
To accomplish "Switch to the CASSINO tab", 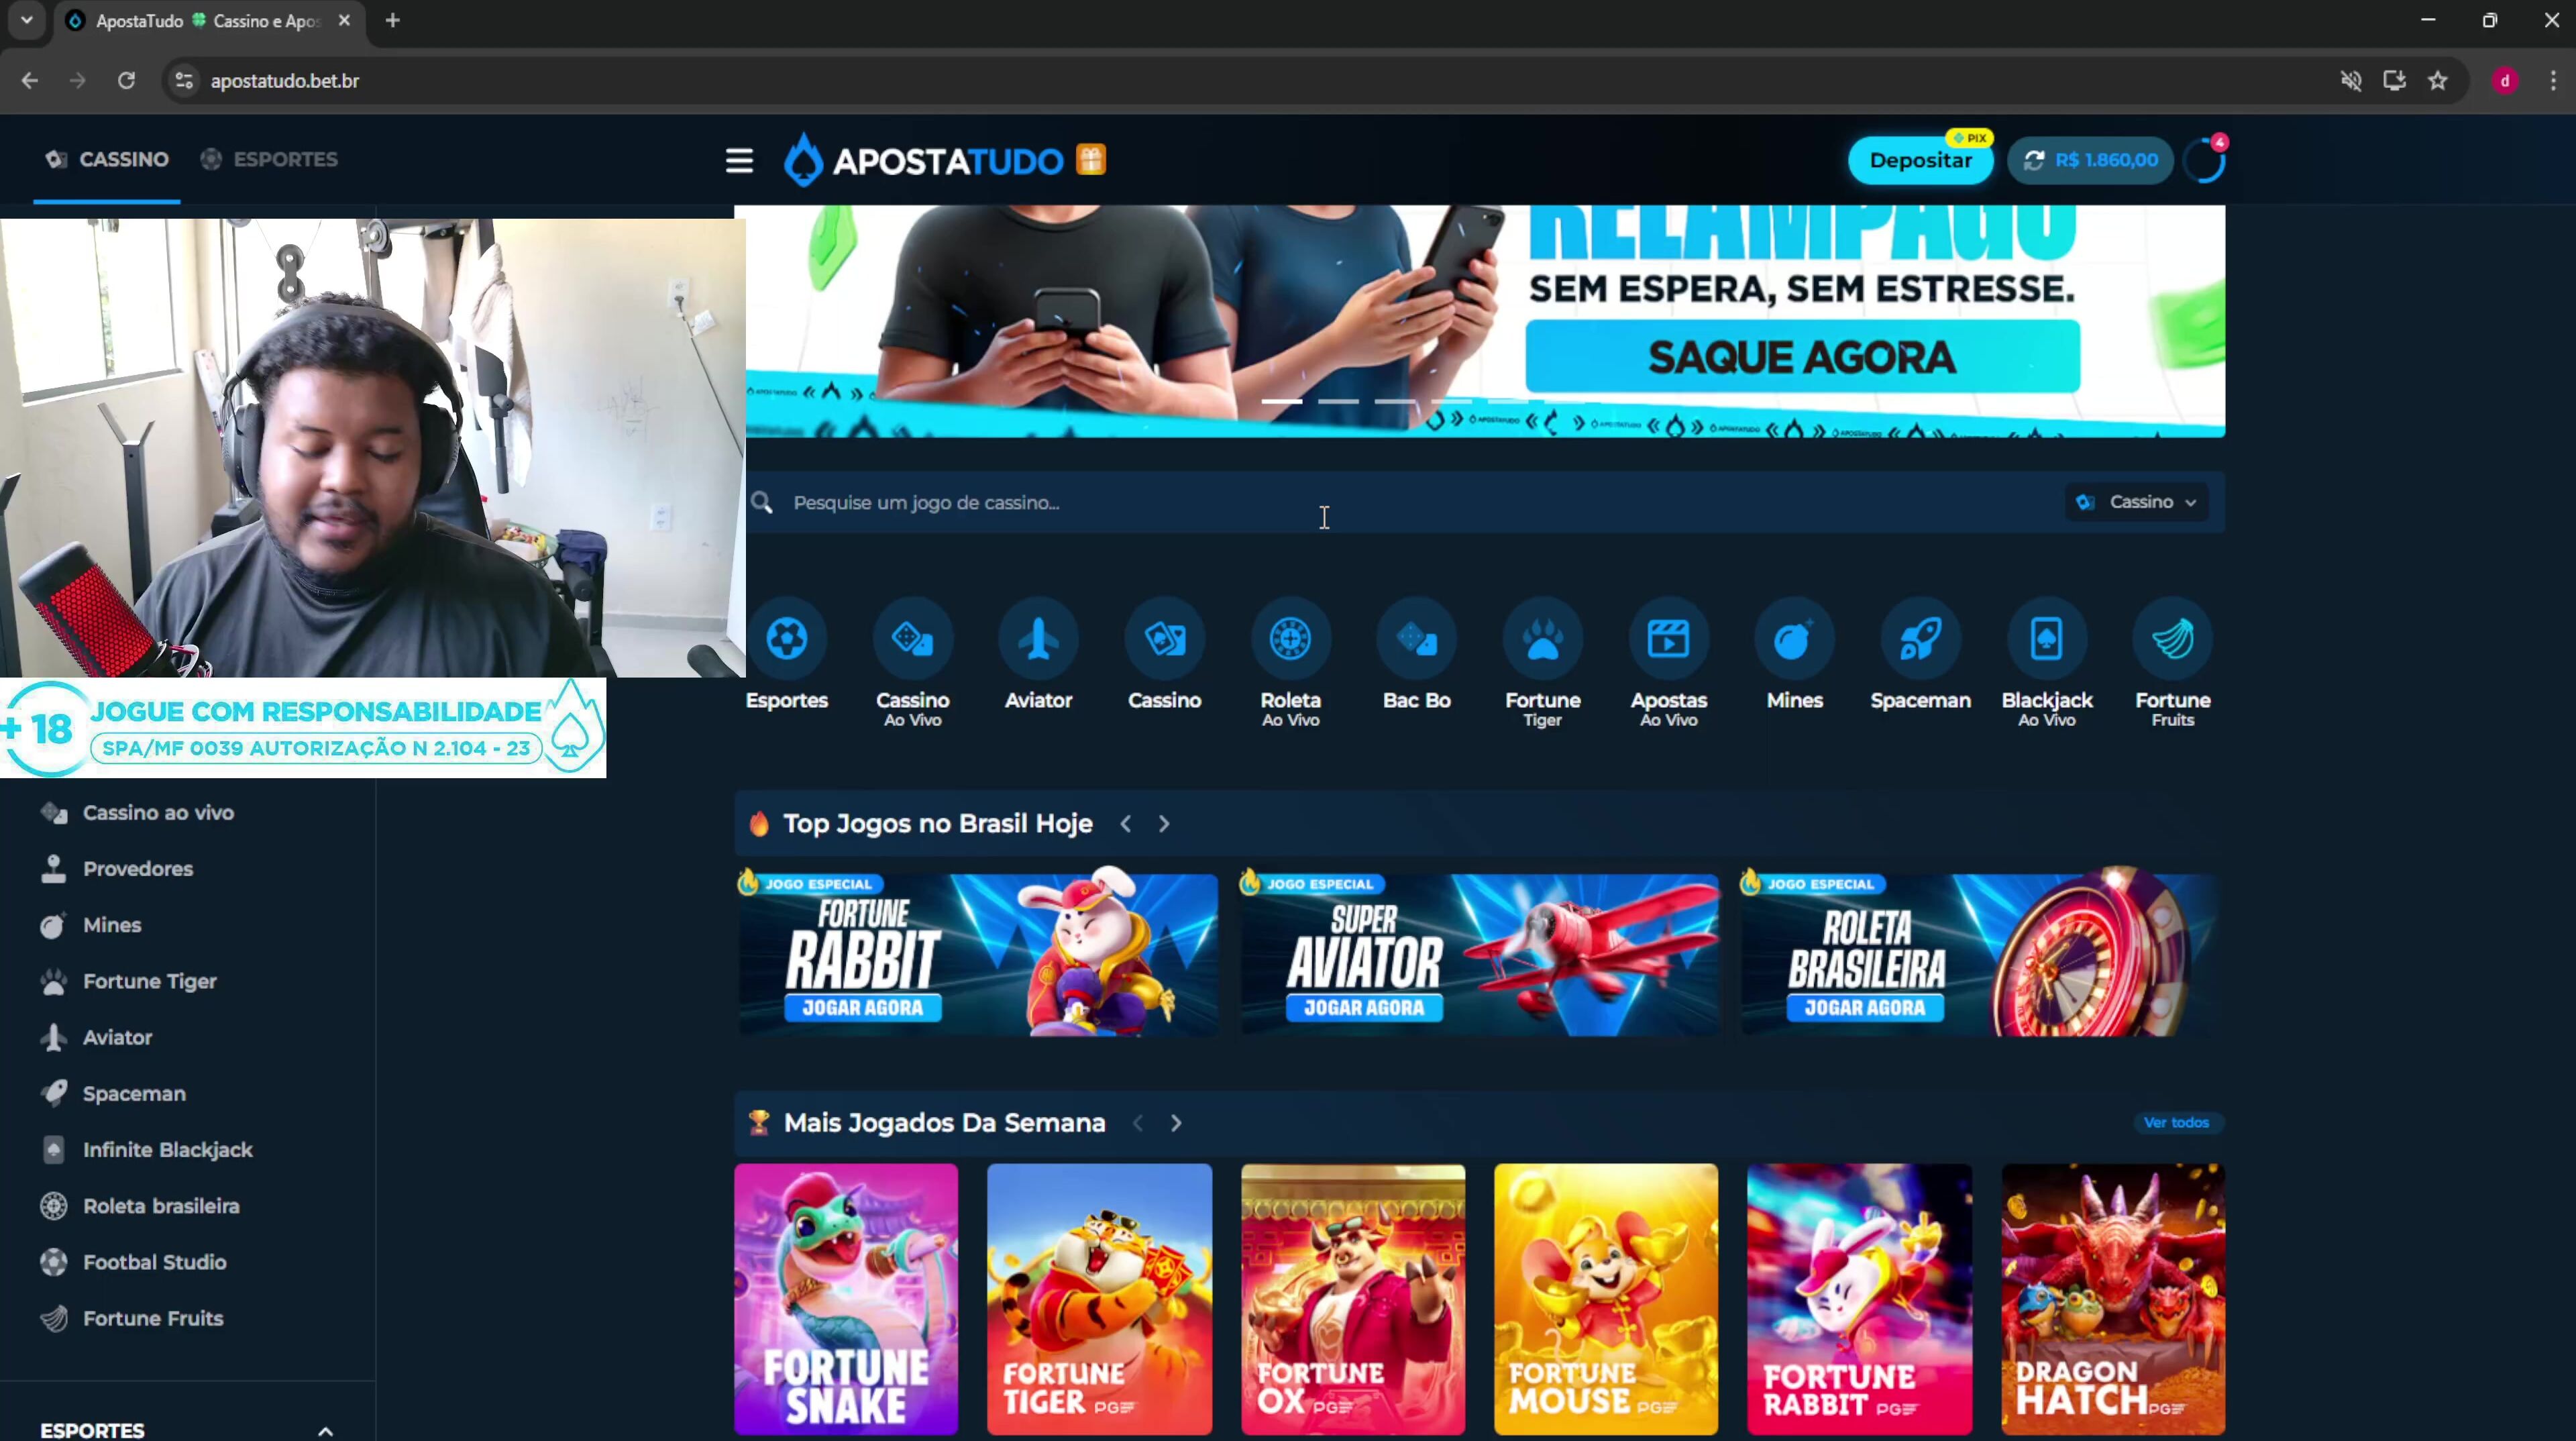I will point(107,159).
